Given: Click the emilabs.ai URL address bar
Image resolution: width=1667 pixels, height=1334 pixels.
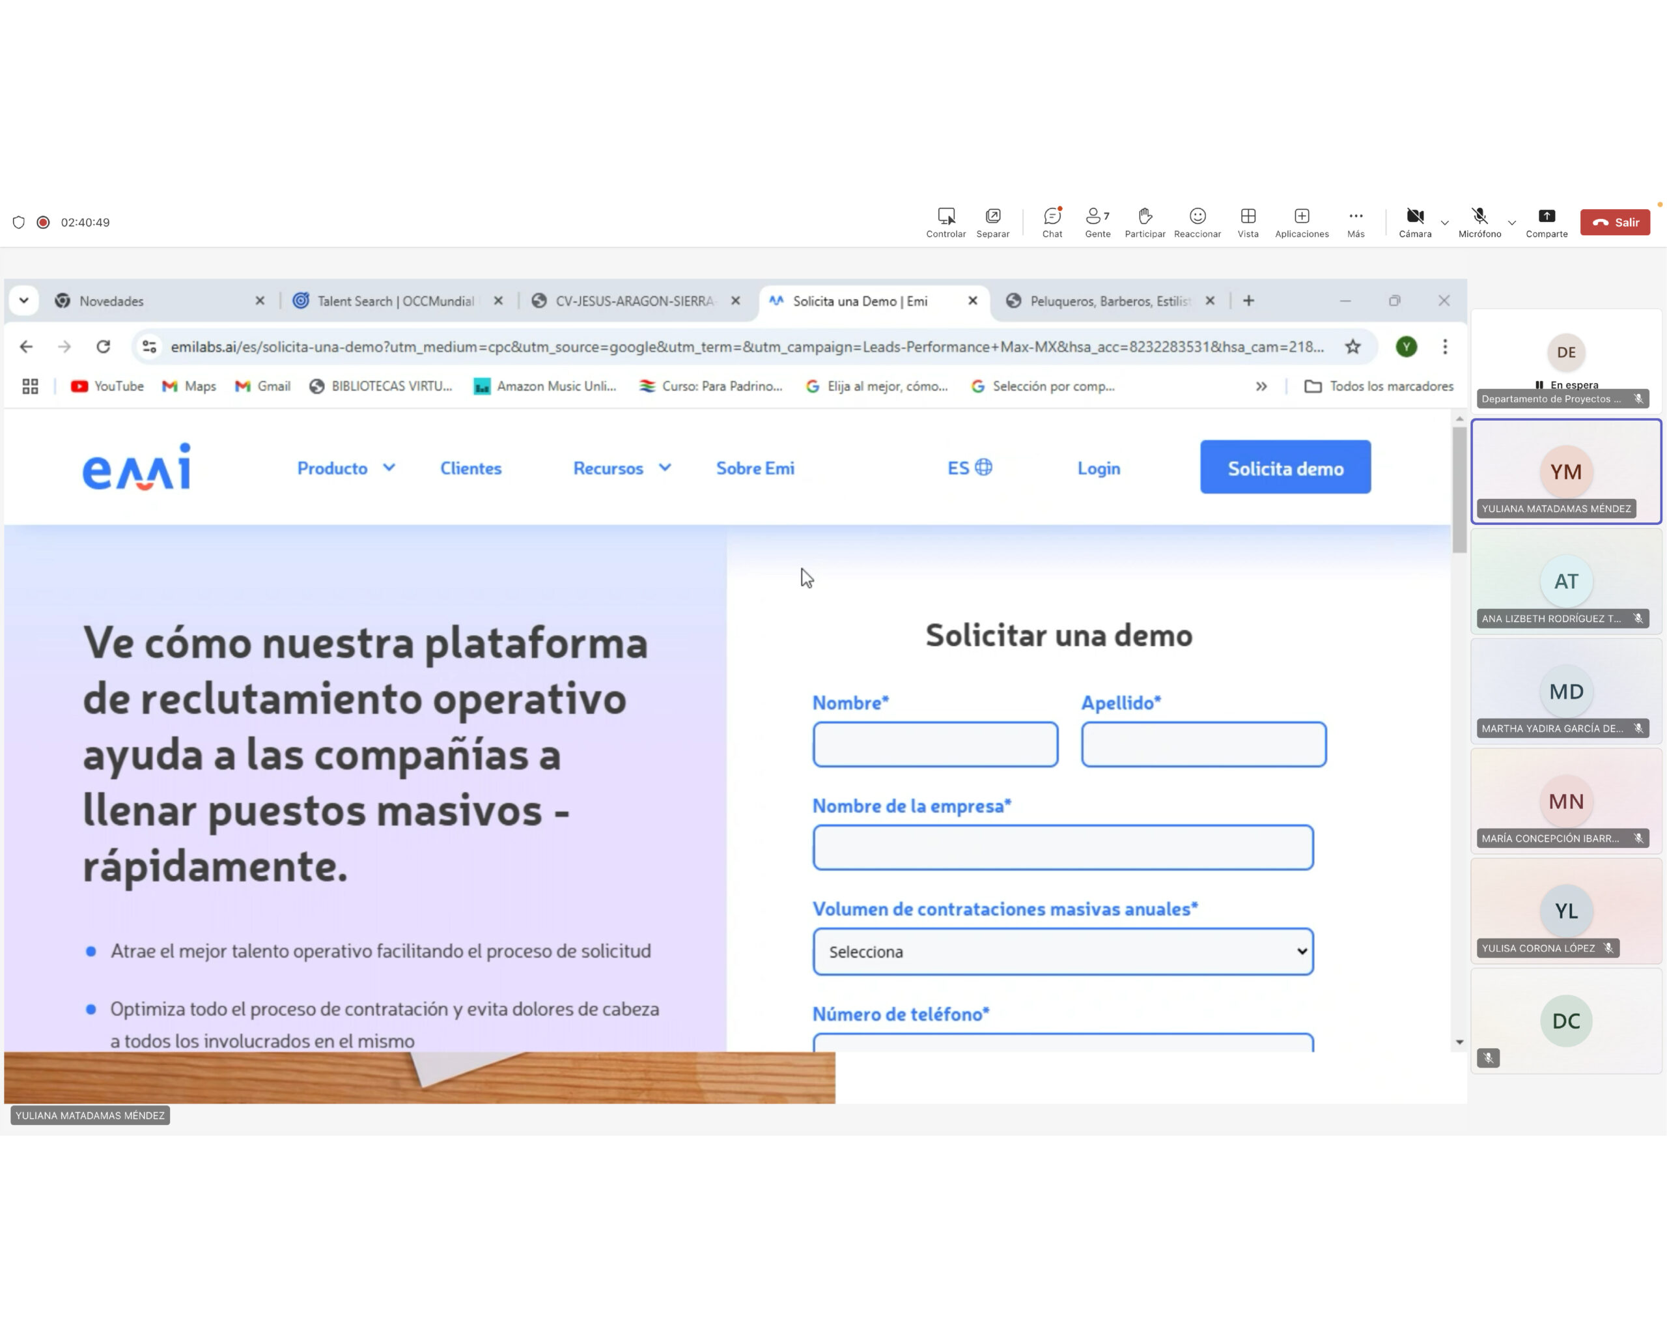Looking at the screenshot, I should pyautogui.click(x=747, y=347).
